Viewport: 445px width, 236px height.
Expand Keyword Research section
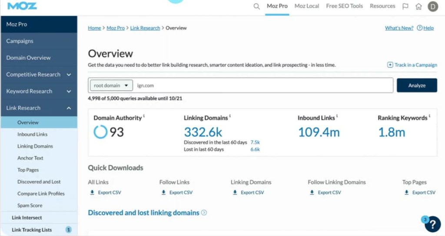click(x=69, y=91)
